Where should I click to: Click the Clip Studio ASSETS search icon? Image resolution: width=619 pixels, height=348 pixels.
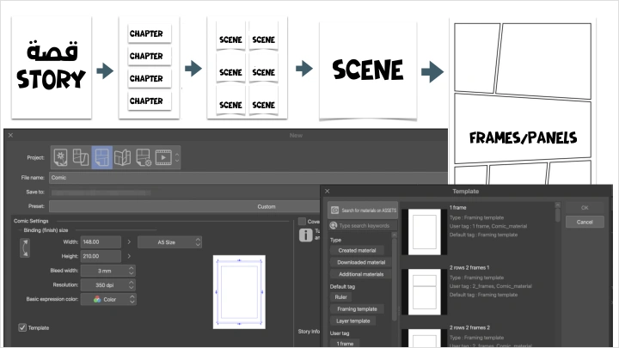334,211
